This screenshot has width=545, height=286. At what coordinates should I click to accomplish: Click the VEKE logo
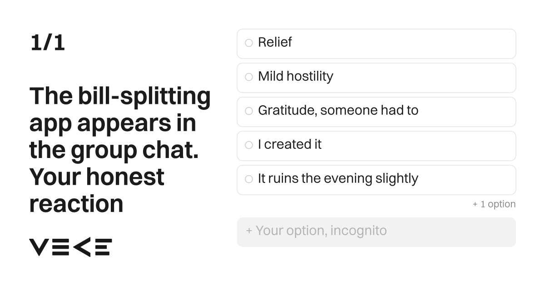(x=70, y=247)
